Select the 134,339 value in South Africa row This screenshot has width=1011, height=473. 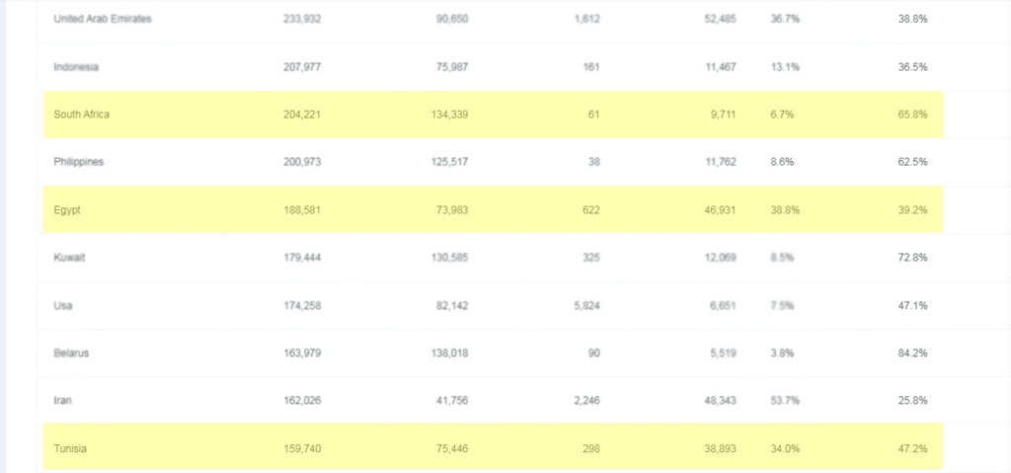click(449, 115)
